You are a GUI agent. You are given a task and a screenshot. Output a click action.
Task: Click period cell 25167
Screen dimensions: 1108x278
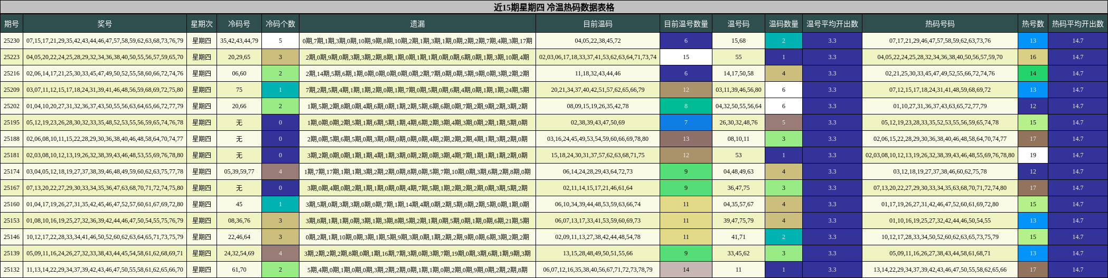click(12, 188)
